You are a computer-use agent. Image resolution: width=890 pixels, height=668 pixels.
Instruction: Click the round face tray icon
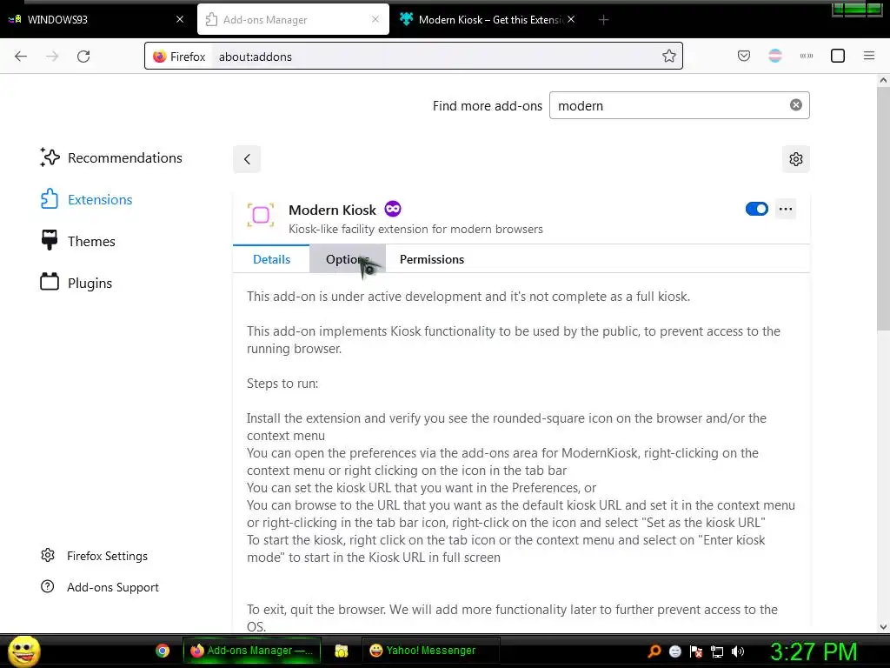click(x=674, y=651)
